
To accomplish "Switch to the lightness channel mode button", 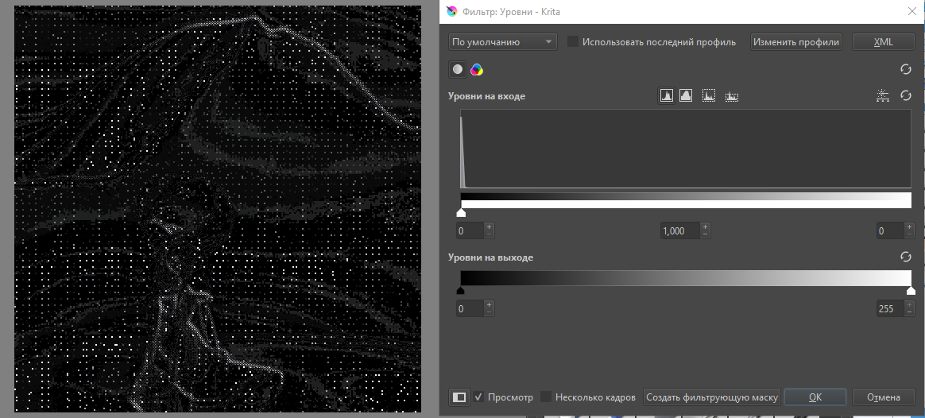I will (x=458, y=70).
